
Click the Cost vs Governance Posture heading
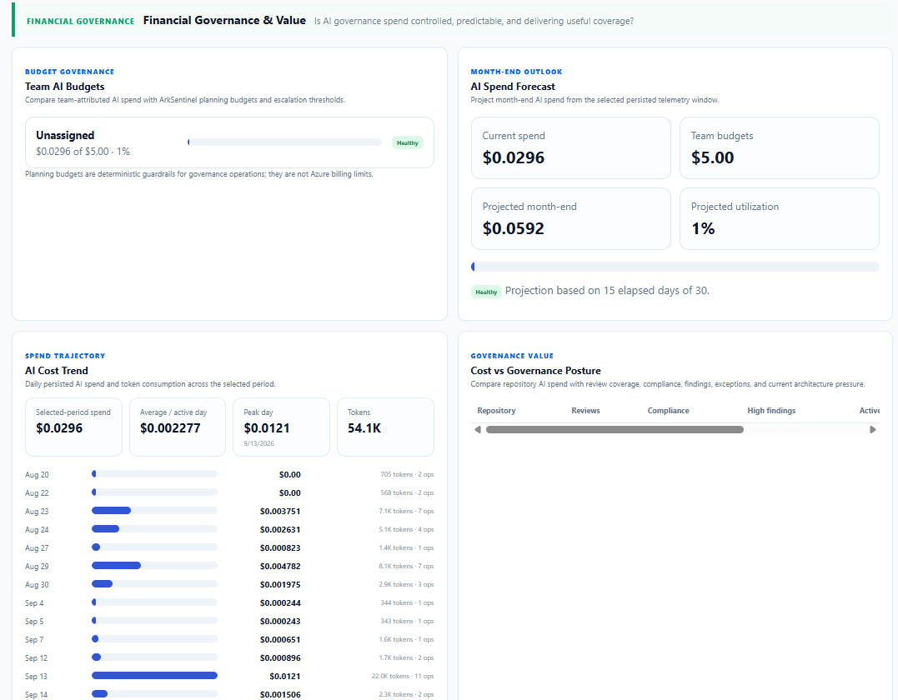(535, 371)
